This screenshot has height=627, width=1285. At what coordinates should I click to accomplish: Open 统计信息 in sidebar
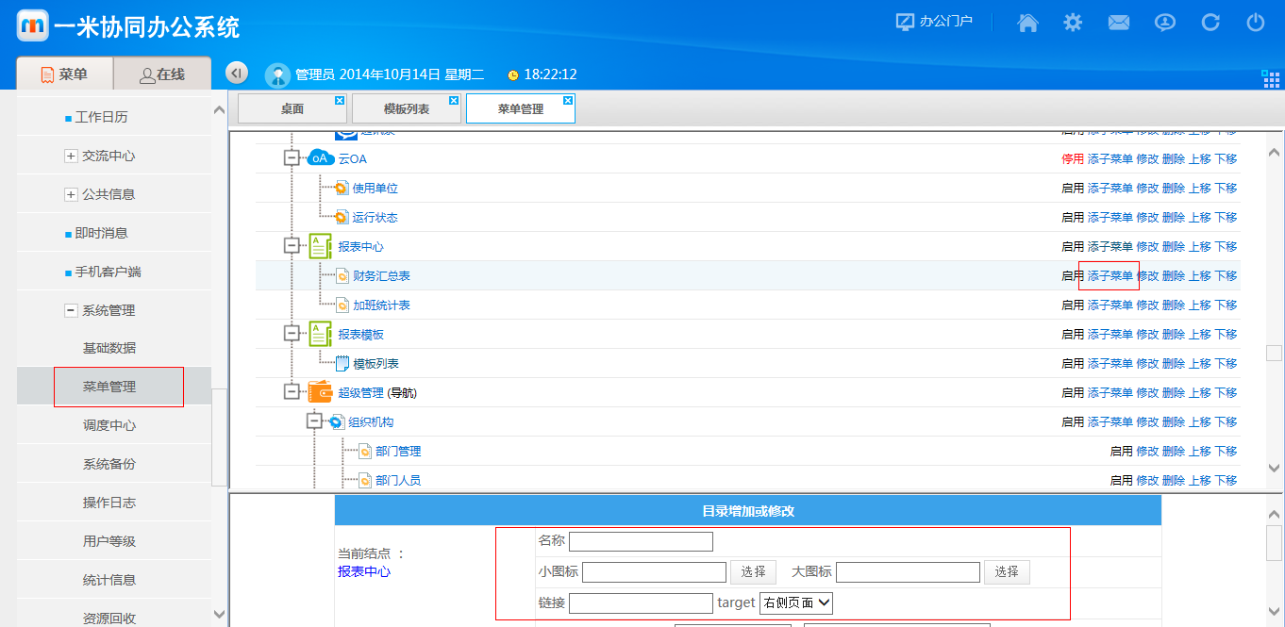[109, 580]
